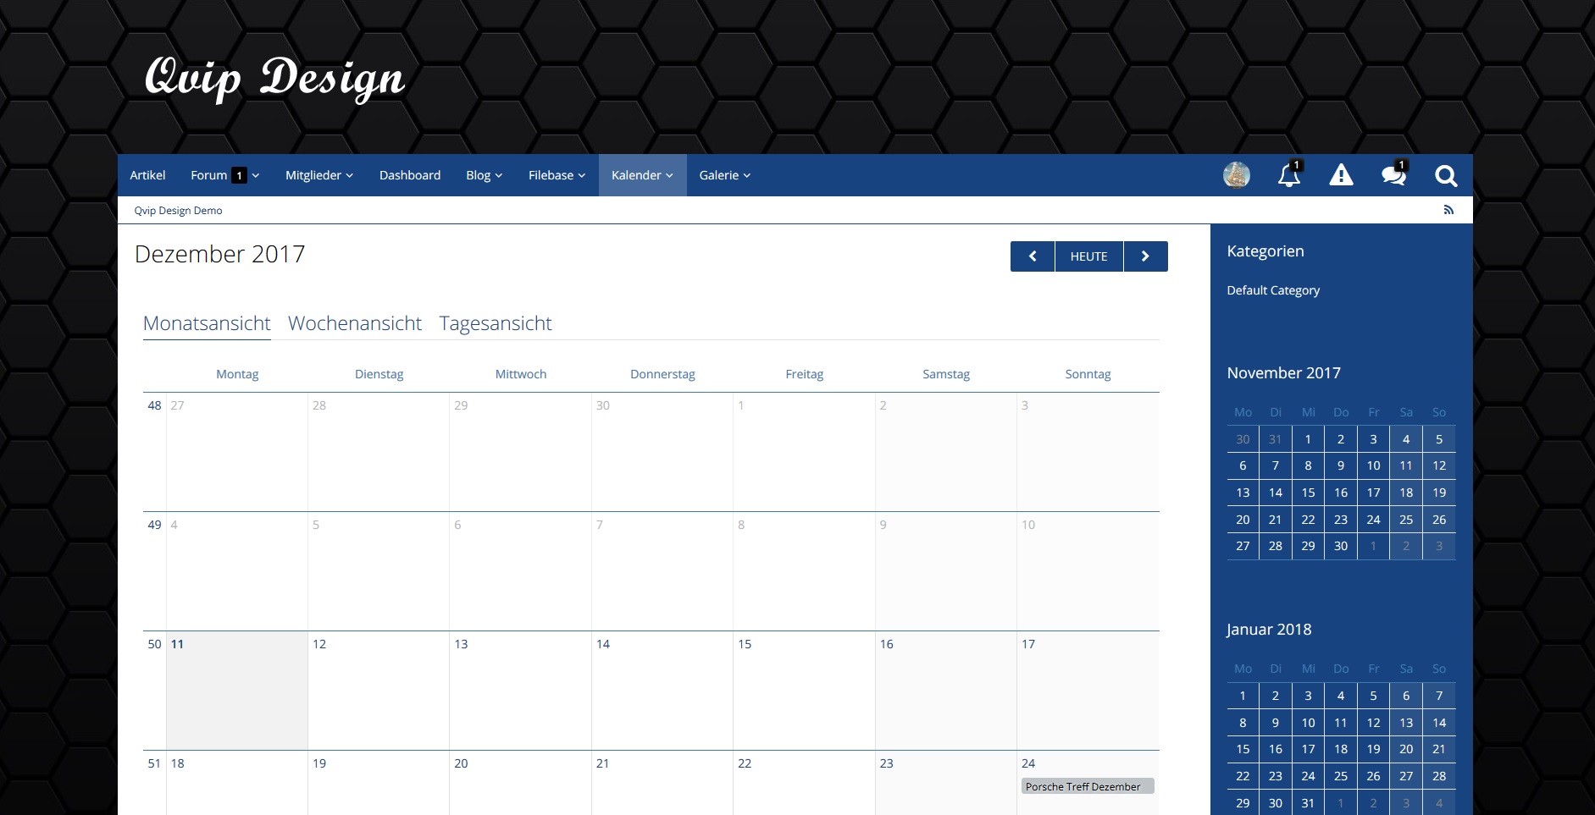The height and width of the screenshot is (815, 1595).
Task: Click the Kategorien sidebar heading
Action: [1265, 251]
